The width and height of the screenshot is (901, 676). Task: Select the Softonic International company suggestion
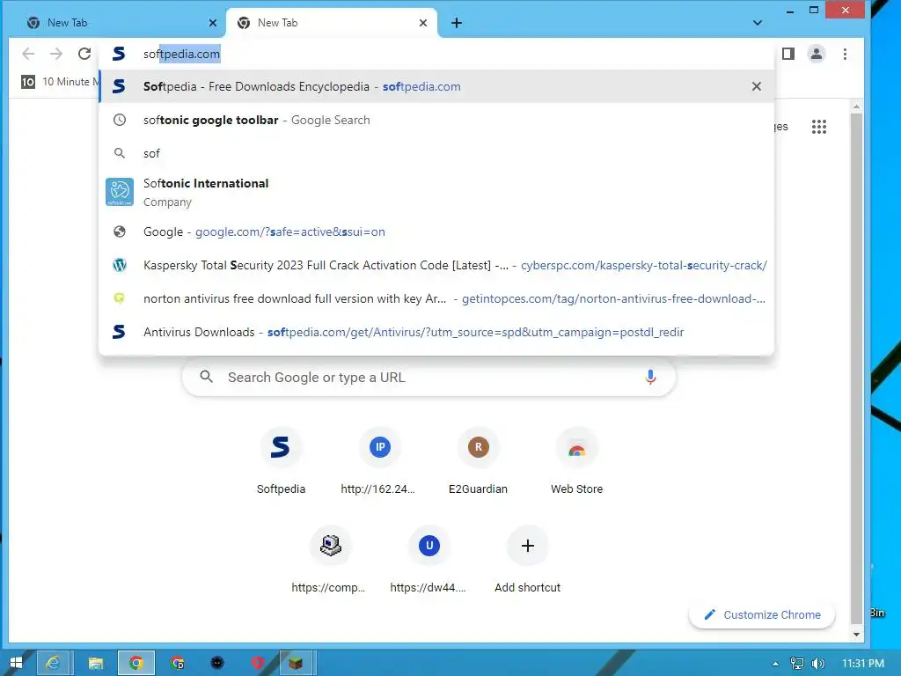pyautogui.click(x=436, y=192)
